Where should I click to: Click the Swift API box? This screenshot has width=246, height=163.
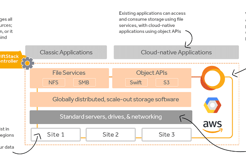tap(136, 82)
